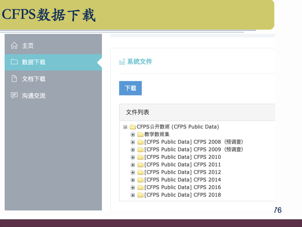The height and width of the screenshot is (227, 302).
Task: Go to 沟通交流 in the sidebar
Action: (x=34, y=95)
